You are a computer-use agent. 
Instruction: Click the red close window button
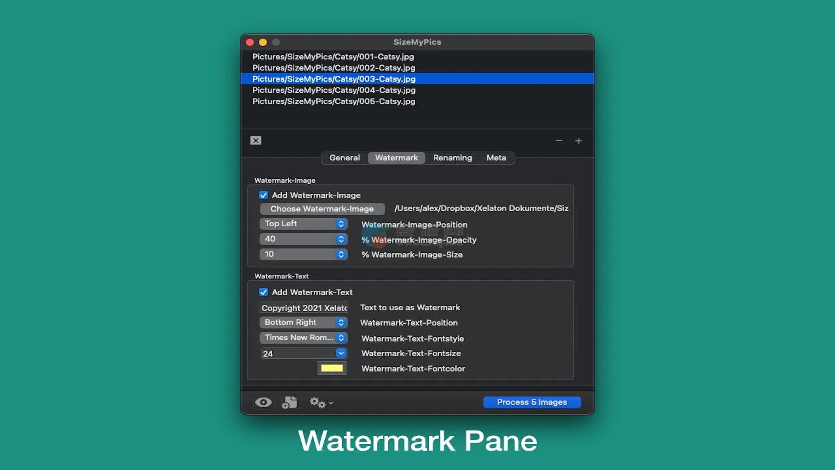[250, 42]
